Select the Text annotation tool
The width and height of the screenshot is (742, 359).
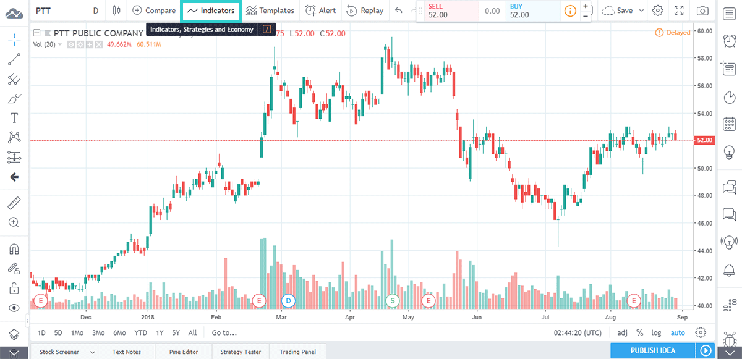(14, 117)
